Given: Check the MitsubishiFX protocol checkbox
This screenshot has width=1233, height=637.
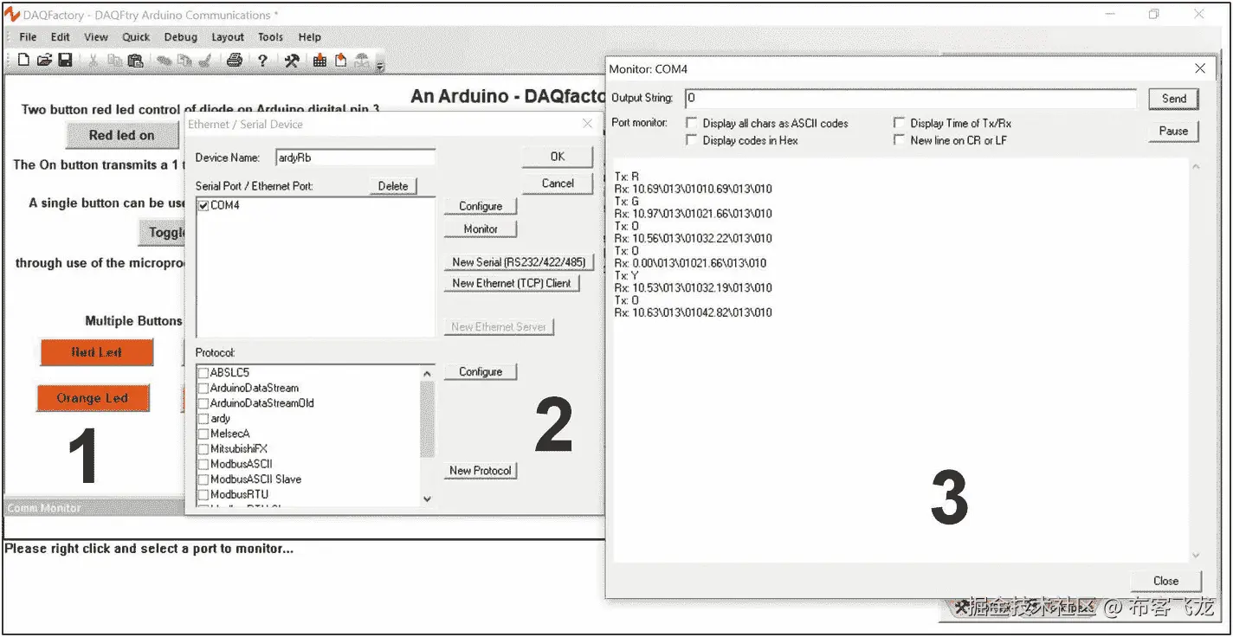Looking at the screenshot, I should click(x=203, y=449).
